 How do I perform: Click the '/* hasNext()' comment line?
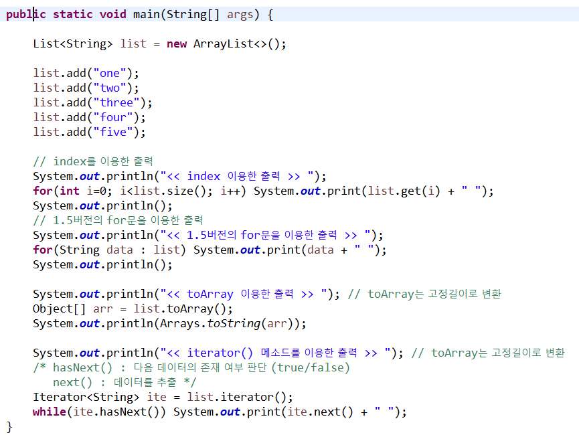191,367
